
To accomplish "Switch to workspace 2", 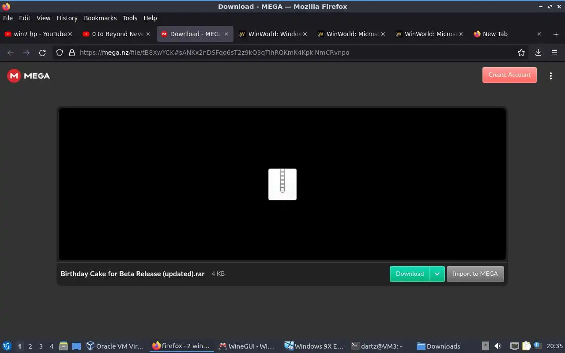I will [x=30, y=346].
